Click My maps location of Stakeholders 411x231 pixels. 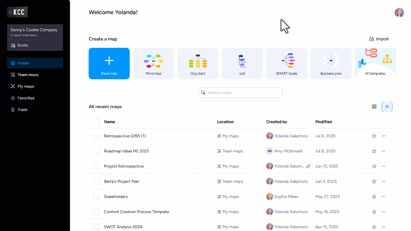(x=228, y=197)
